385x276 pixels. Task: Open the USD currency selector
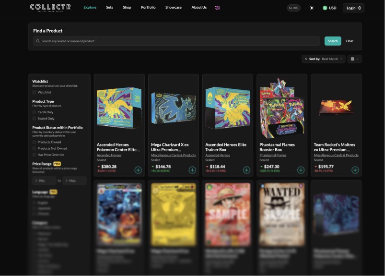point(329,8)
